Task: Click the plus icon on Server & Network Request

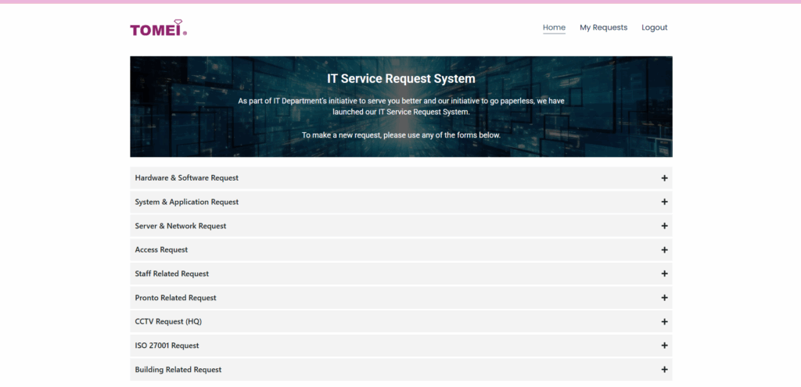Action: (664, 226)
